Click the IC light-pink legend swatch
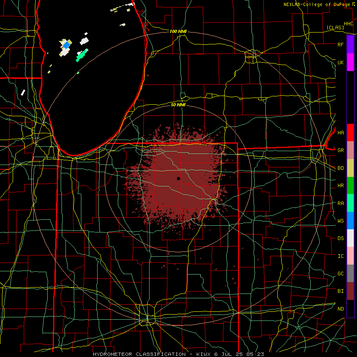The image size is (357, 357). pos(350,256)
